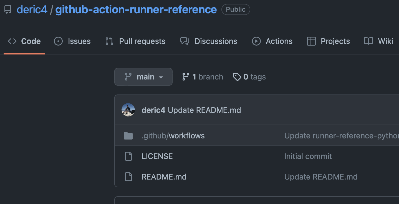Click the folder icon for .github/workflows
399x204 pixels.
[128, 136]
